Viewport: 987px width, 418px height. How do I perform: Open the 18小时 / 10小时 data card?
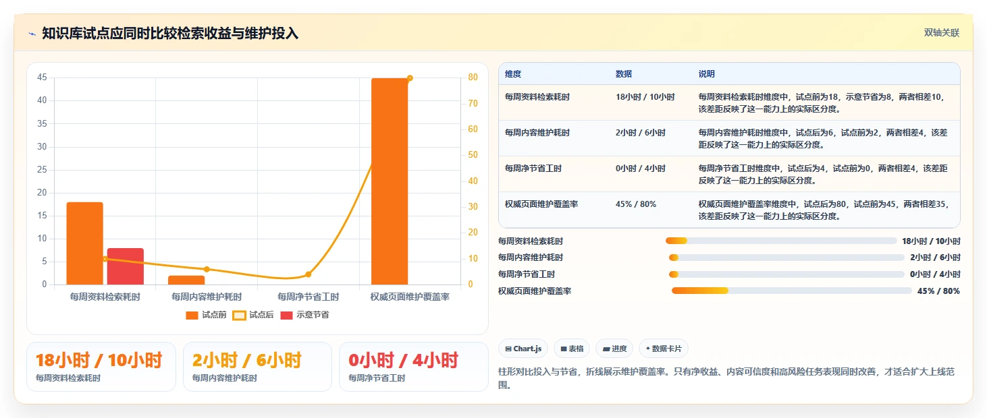tap(101, 367)
